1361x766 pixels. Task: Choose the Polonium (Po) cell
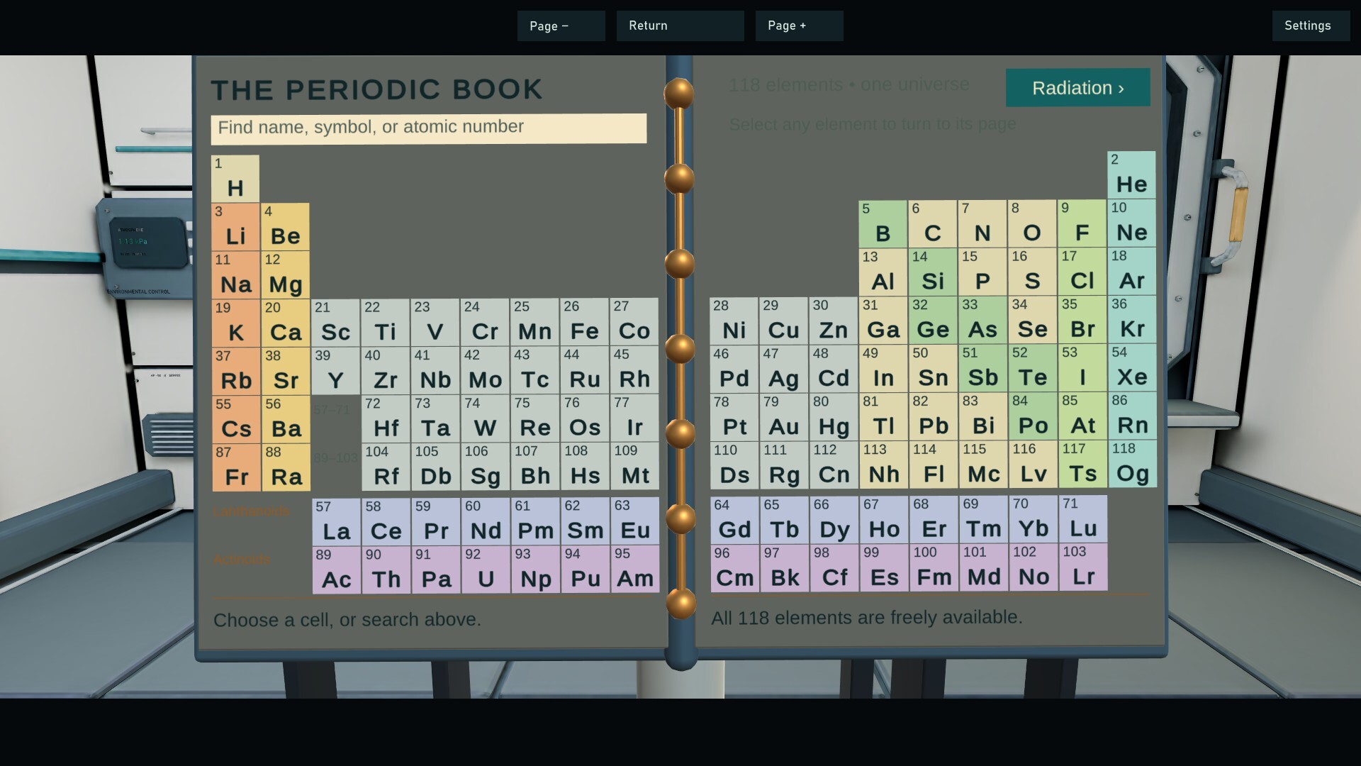[x=1033, y=416]
